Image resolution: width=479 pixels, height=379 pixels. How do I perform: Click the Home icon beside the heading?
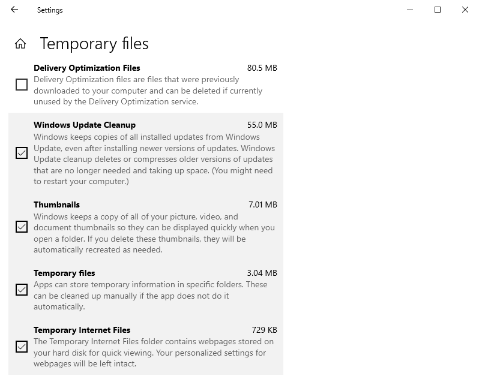(x=20, y=44)
